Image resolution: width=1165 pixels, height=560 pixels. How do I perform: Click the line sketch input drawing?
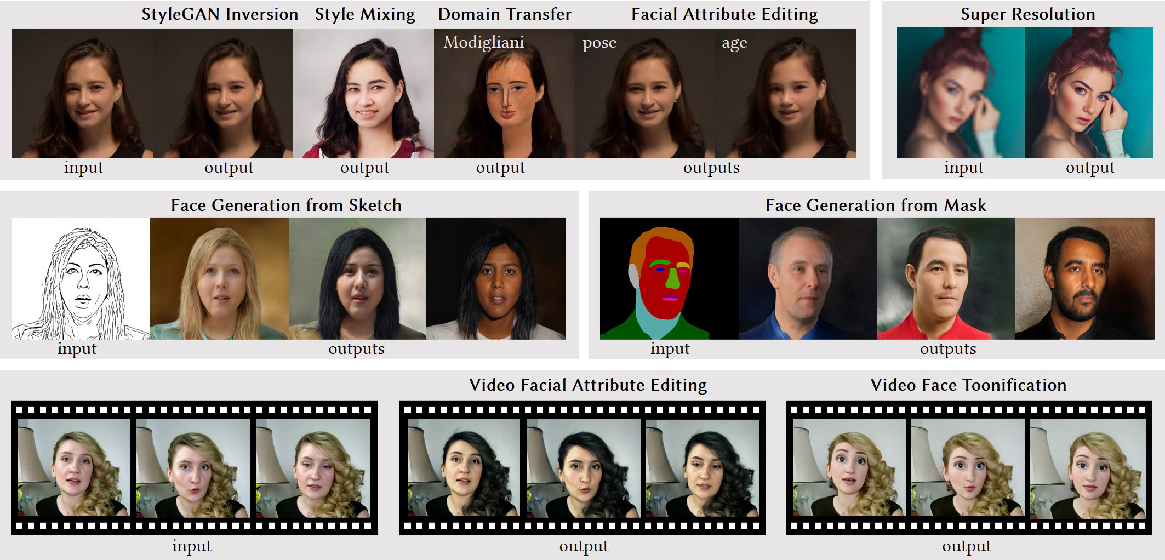pos(81,278)
